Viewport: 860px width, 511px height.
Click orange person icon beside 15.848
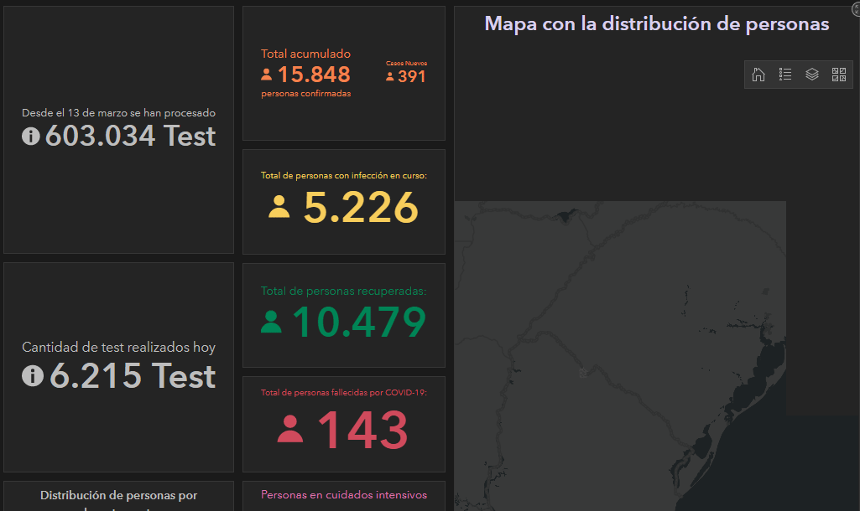point(267,75)
